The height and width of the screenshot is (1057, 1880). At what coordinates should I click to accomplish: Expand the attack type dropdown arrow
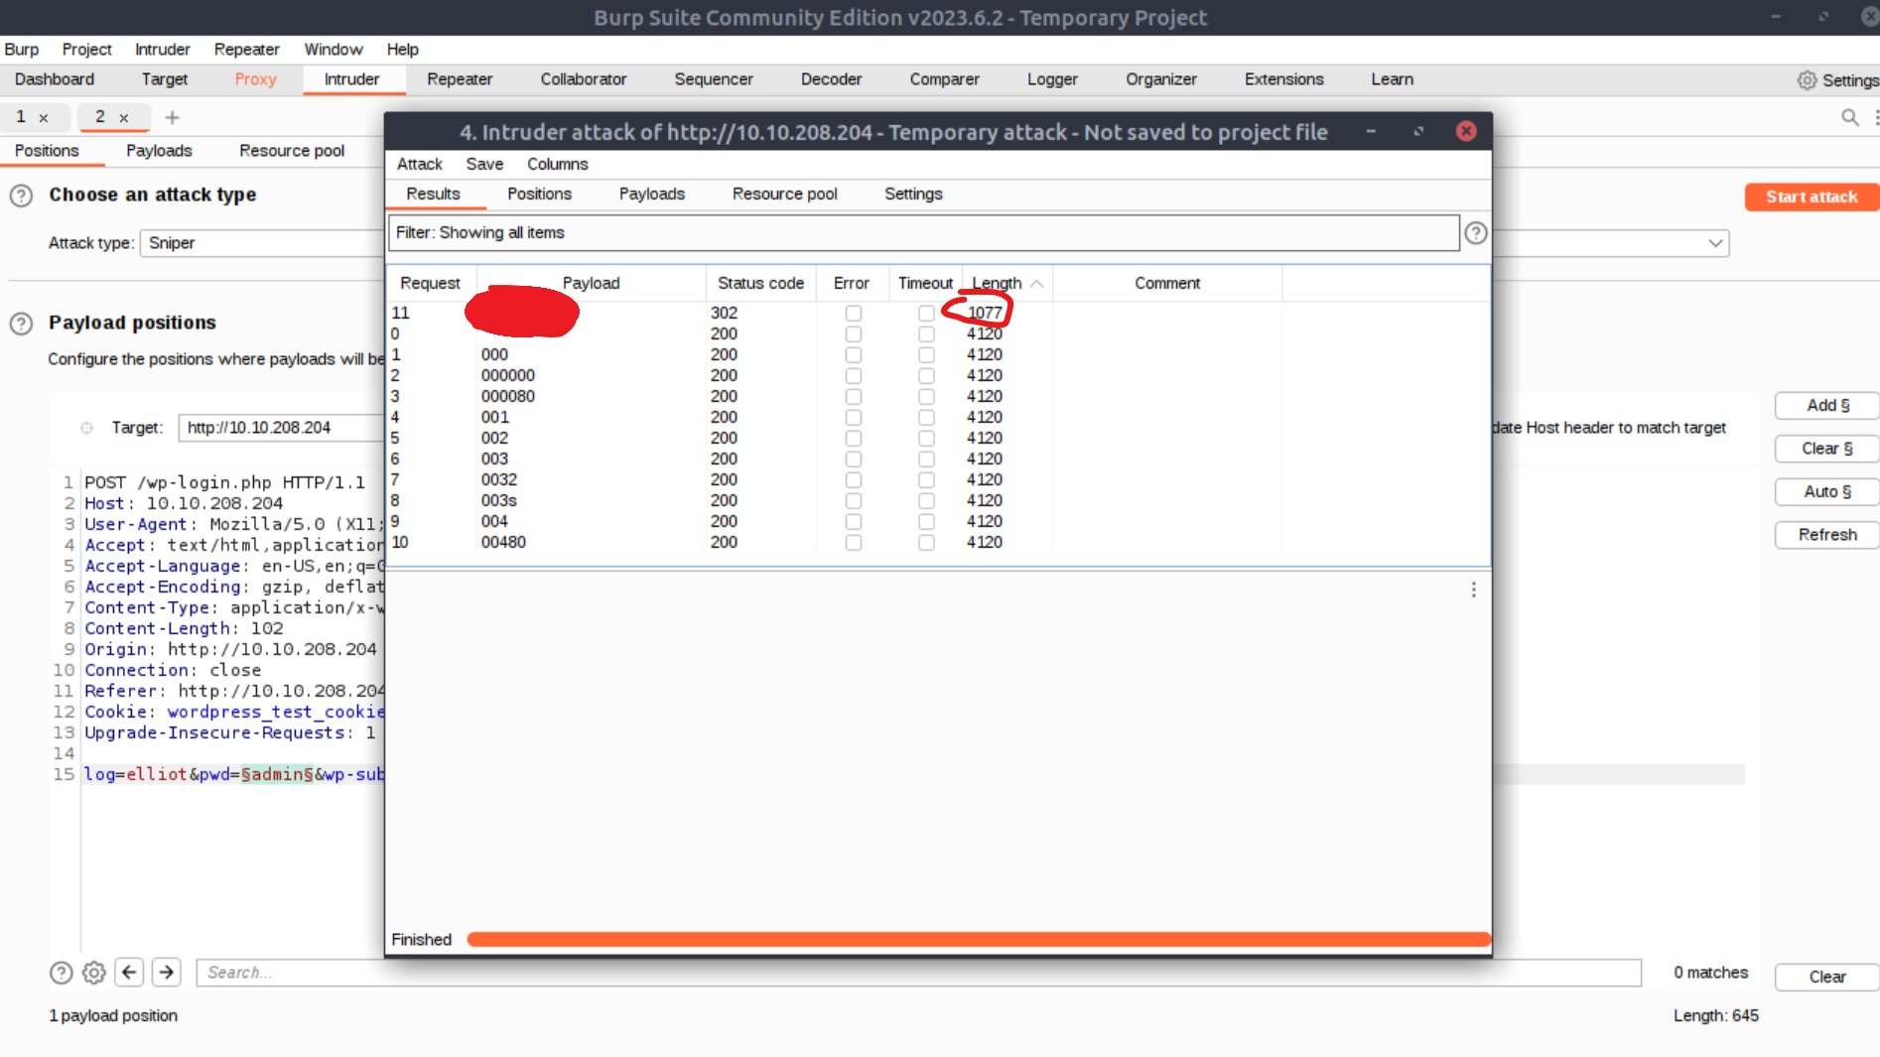1715,243
